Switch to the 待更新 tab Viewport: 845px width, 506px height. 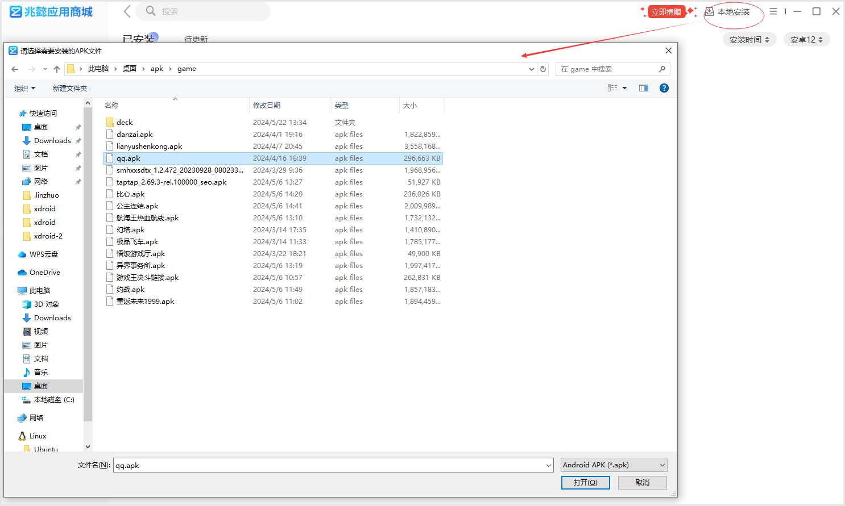(196, 39)
